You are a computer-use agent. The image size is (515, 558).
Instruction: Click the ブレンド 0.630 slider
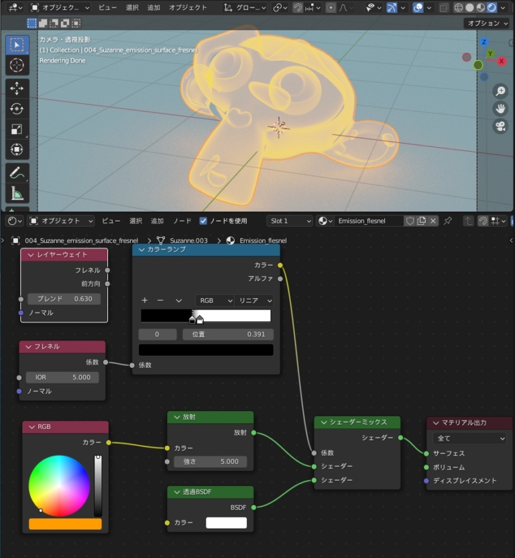click(x=64, y=299)
